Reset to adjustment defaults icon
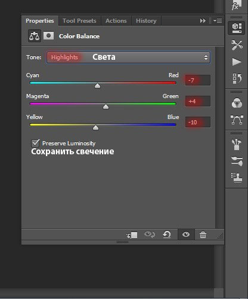The width and height of the screenshot is (248, 299). pos(167,234)
